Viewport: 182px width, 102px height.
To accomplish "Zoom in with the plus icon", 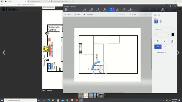I will (x=145, y=14).
